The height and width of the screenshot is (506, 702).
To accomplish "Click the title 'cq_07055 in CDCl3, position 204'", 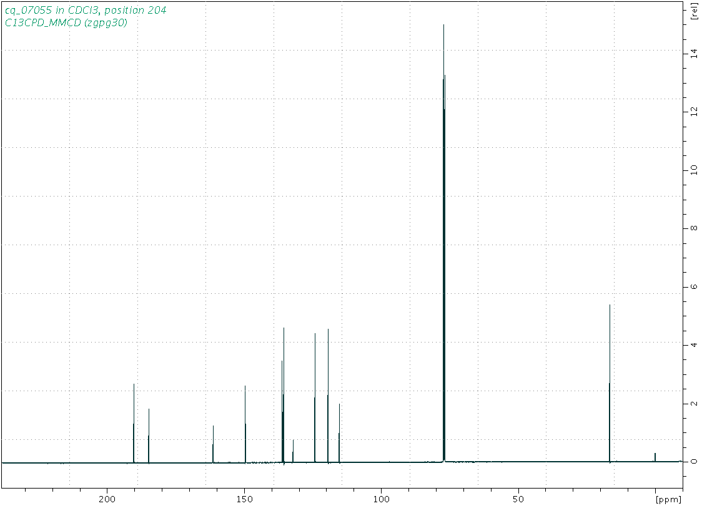I will (x=86, y=10).
